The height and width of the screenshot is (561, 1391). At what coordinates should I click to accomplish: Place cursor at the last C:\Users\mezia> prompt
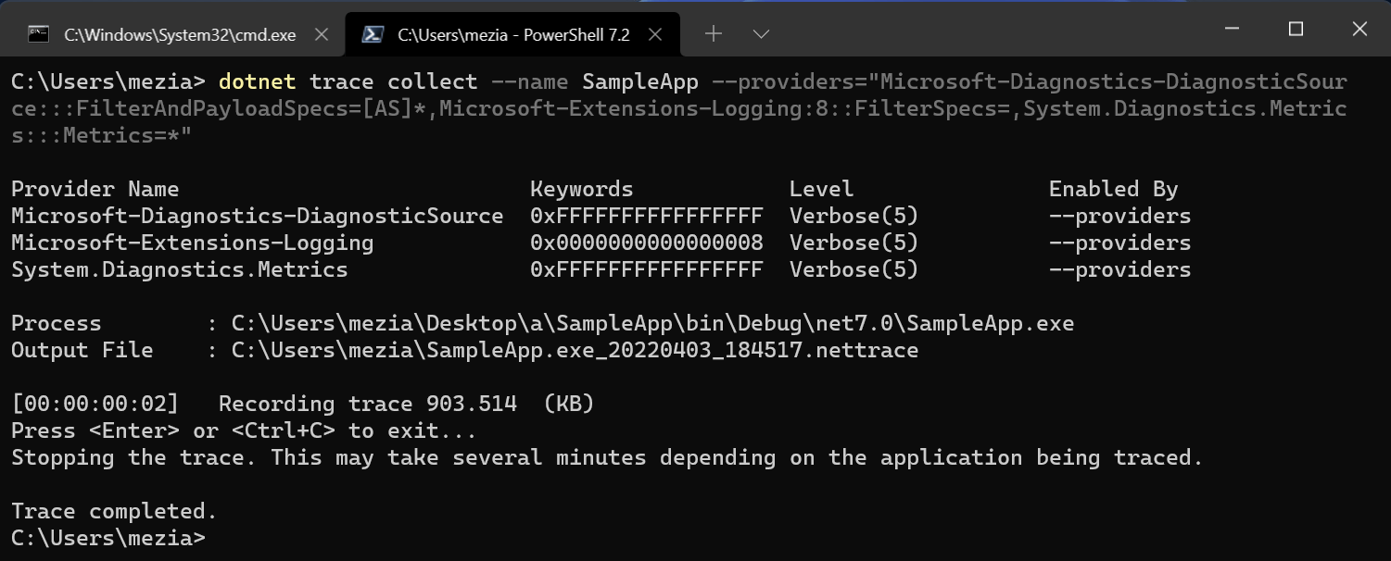pyautogui.click(x=211, y=538)
